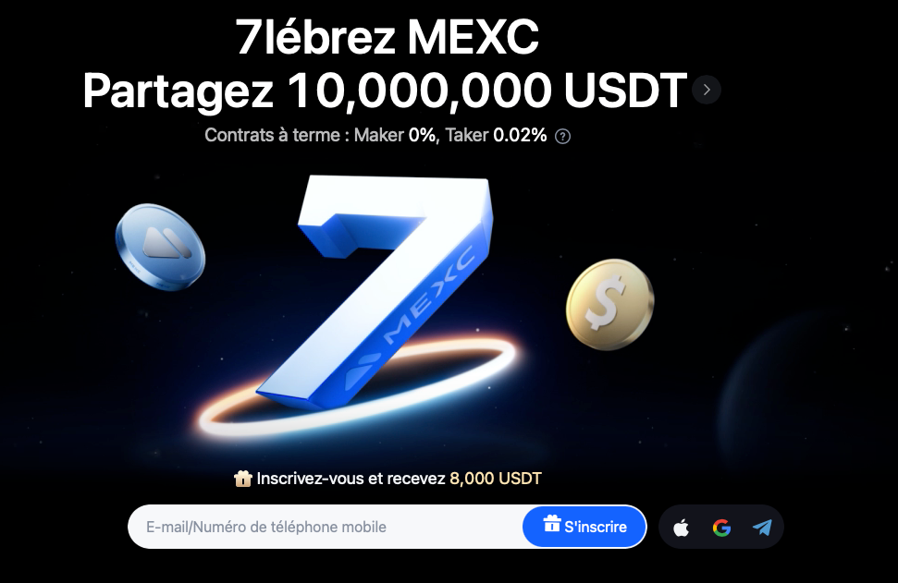Open the "Partagez 10,000,000 USDT" headline
Viewport: 898px width, 583px height.
point(385,90)
